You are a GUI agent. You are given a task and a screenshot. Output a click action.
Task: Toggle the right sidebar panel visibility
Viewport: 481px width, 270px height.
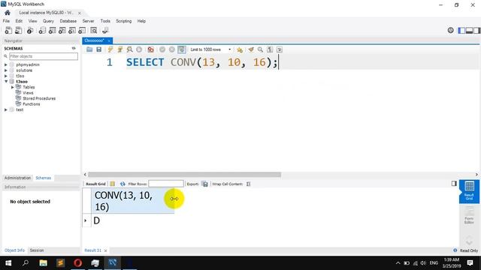click(476, 30)
